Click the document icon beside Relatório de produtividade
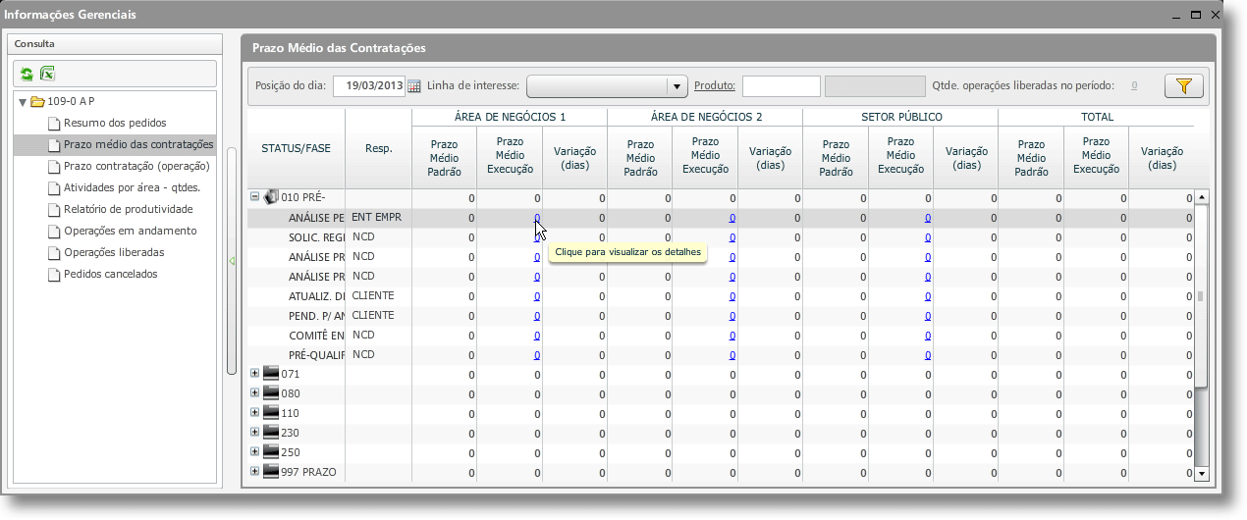 pyautogui.click(x=54, y=209)
